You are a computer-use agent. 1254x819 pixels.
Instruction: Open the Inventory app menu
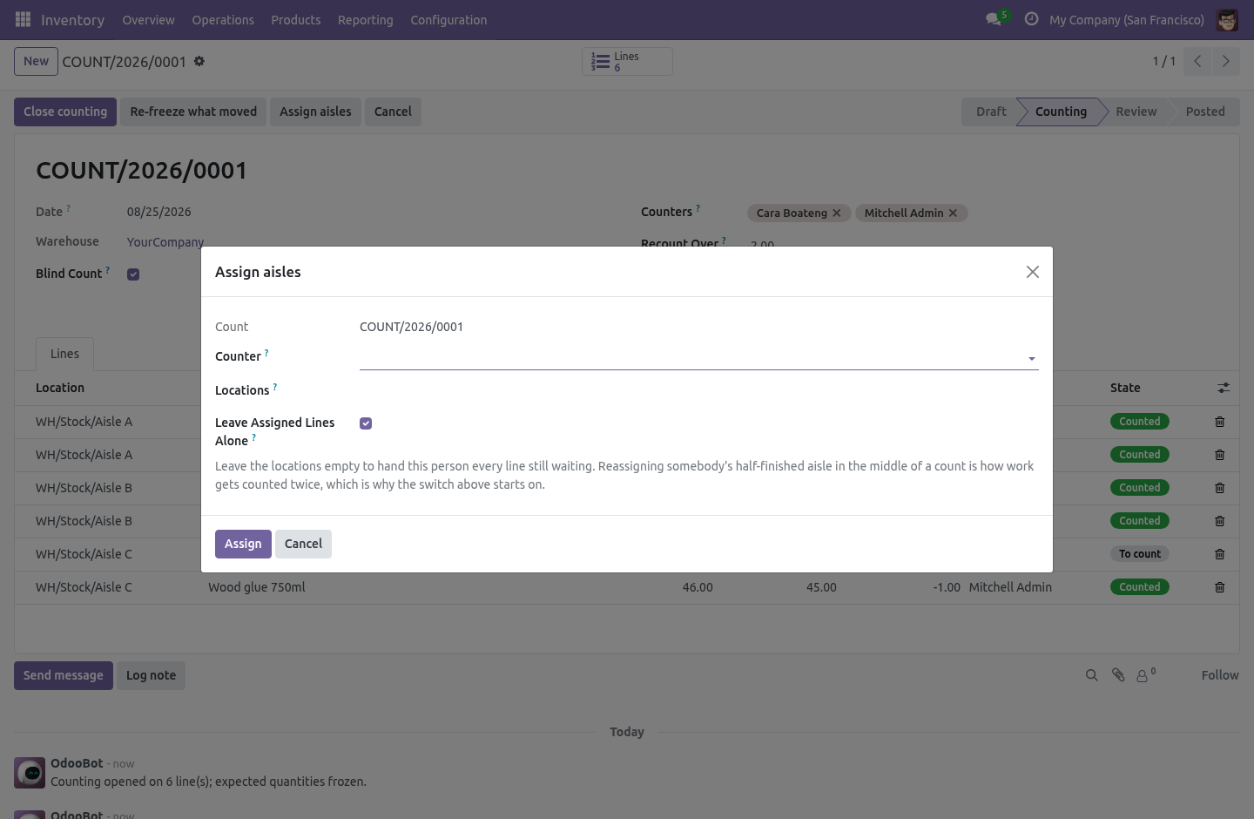coord(72,20)
